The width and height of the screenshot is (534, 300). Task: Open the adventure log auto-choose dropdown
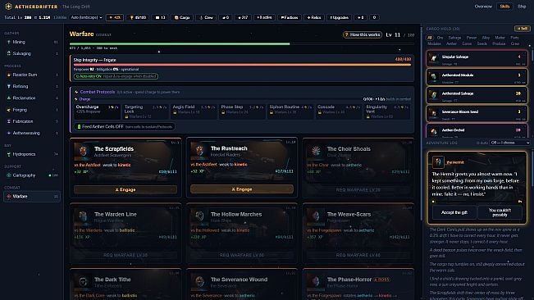tap(510, 143)
